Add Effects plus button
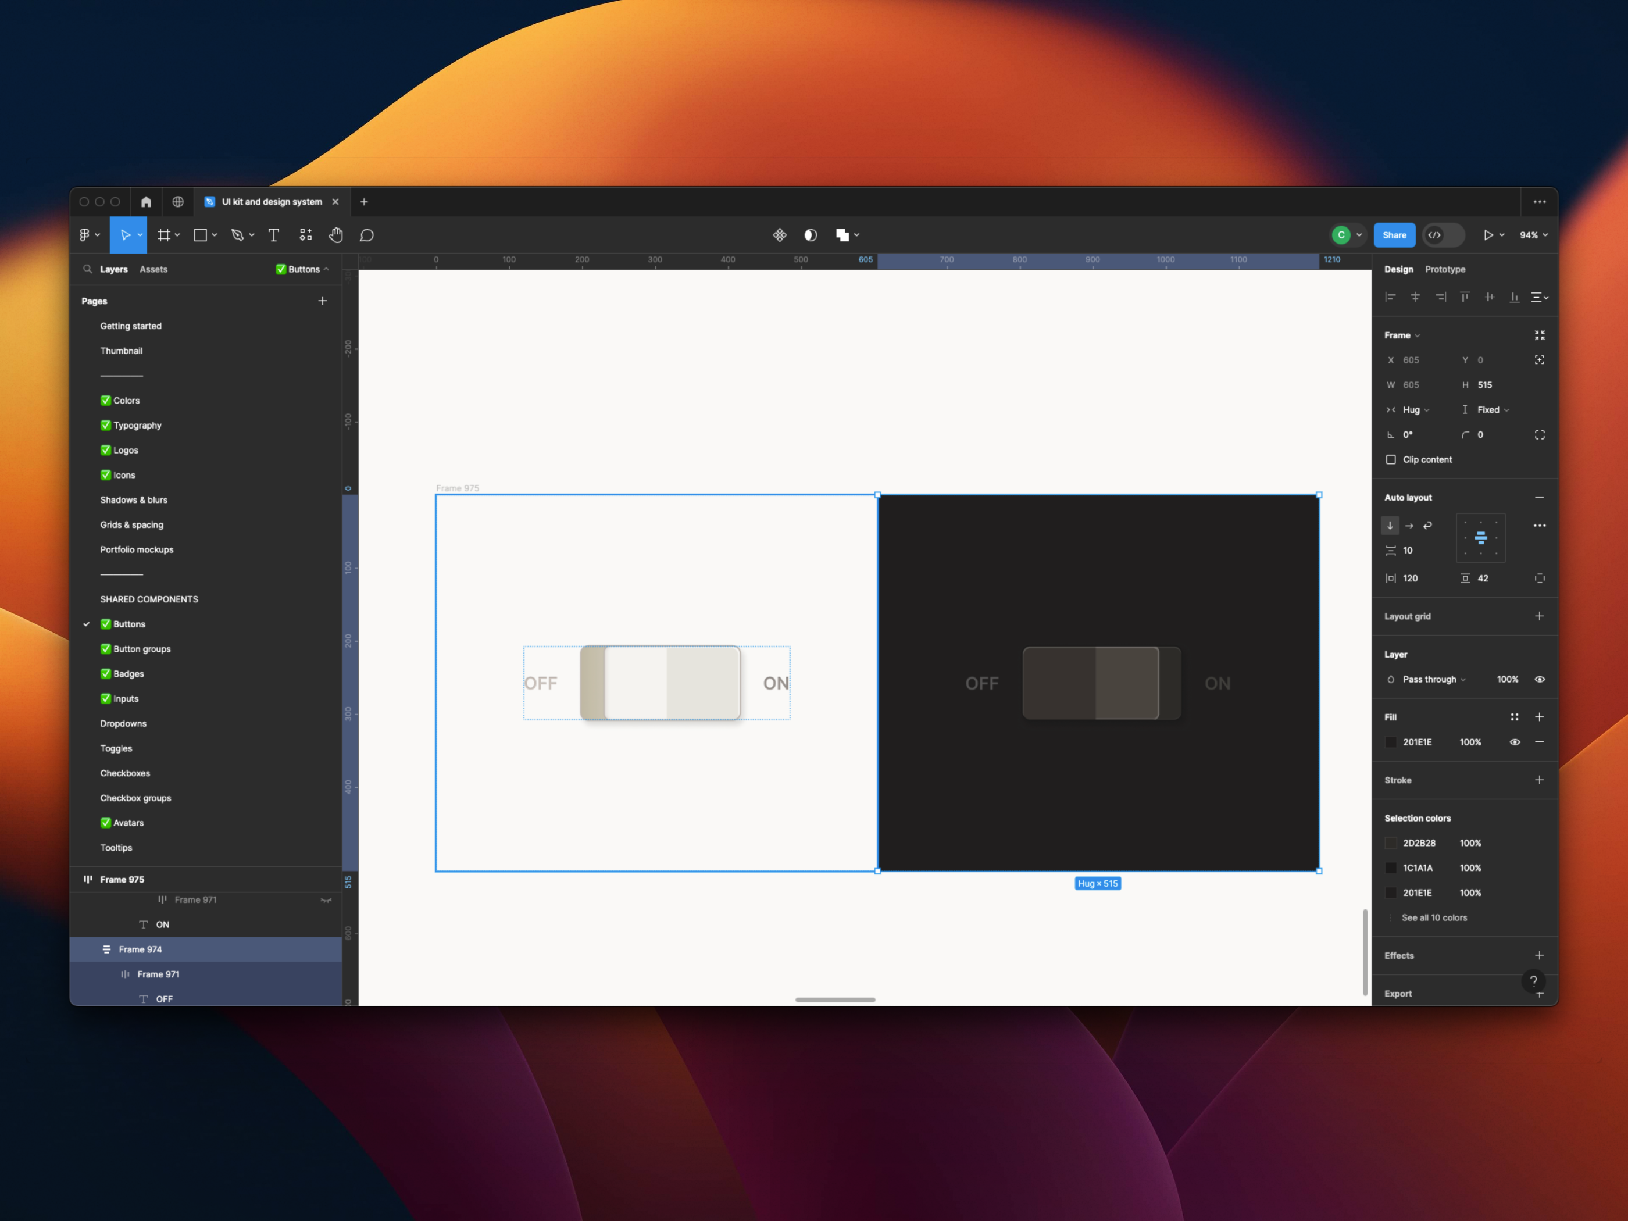The height and width of the screenshot is (1221, 1628). 1540,955
